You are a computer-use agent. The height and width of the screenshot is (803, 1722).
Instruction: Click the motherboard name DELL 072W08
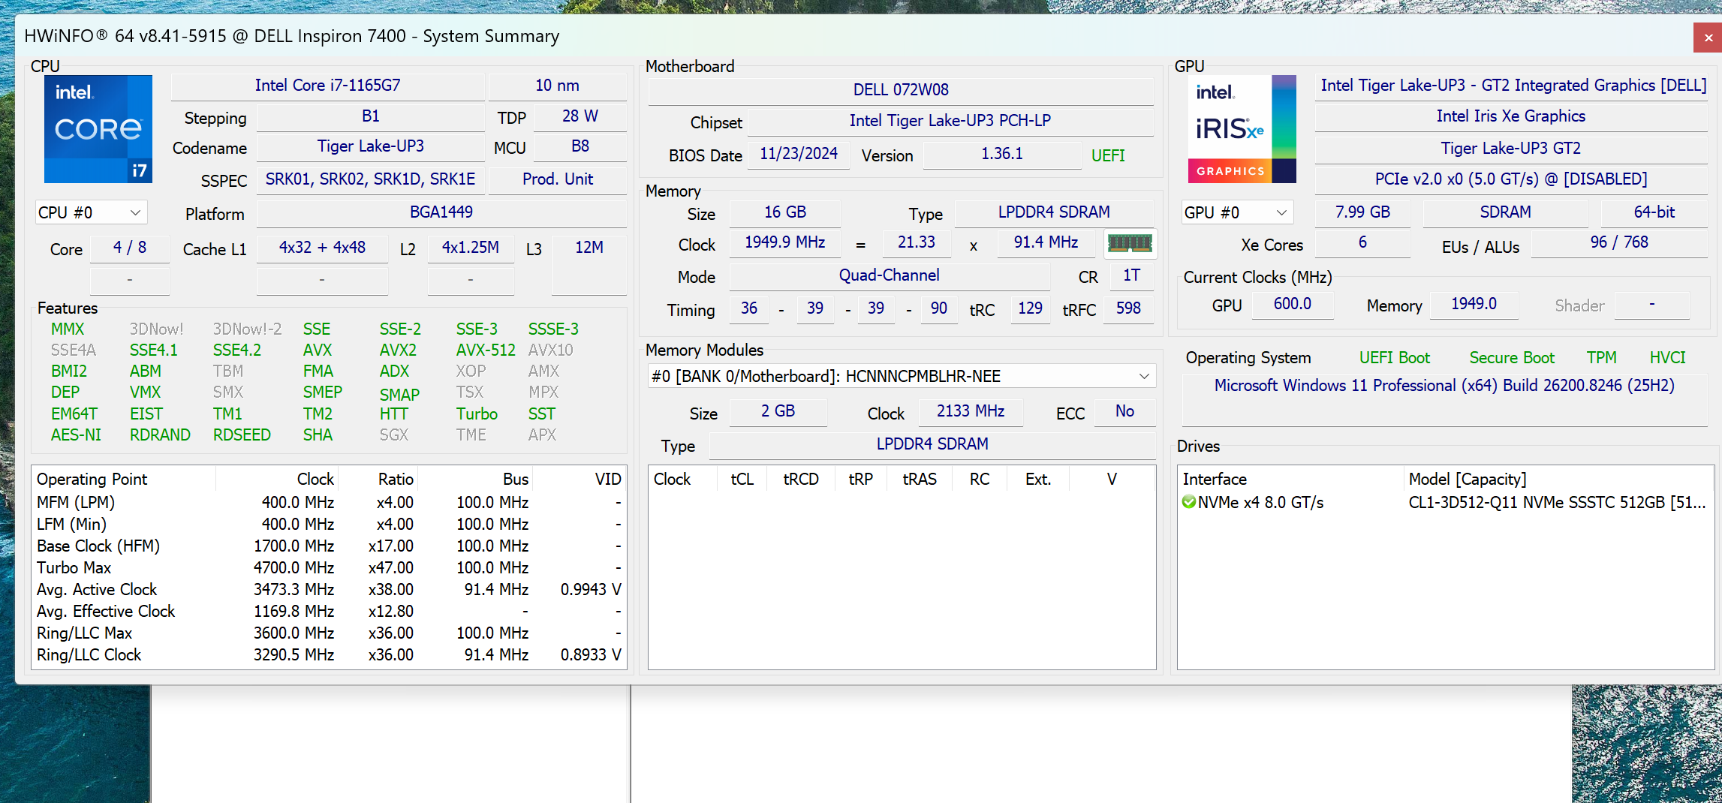click(x=901, y=90)
